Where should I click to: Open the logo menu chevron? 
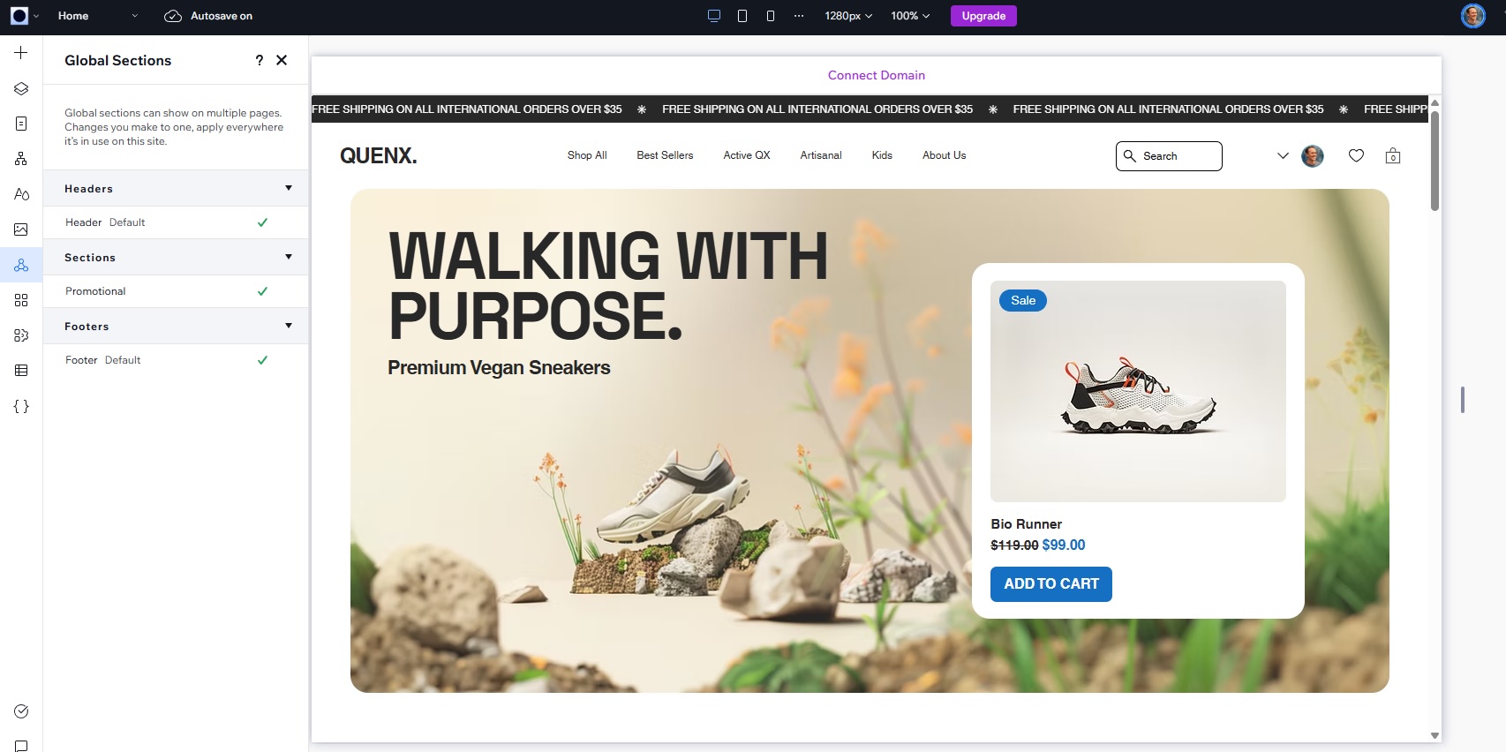pyautogui.click(x=36, y=16)
